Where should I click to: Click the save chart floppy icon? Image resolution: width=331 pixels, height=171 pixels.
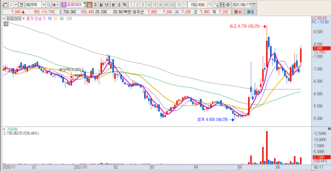pyautogui.click(x=222, y=4)
